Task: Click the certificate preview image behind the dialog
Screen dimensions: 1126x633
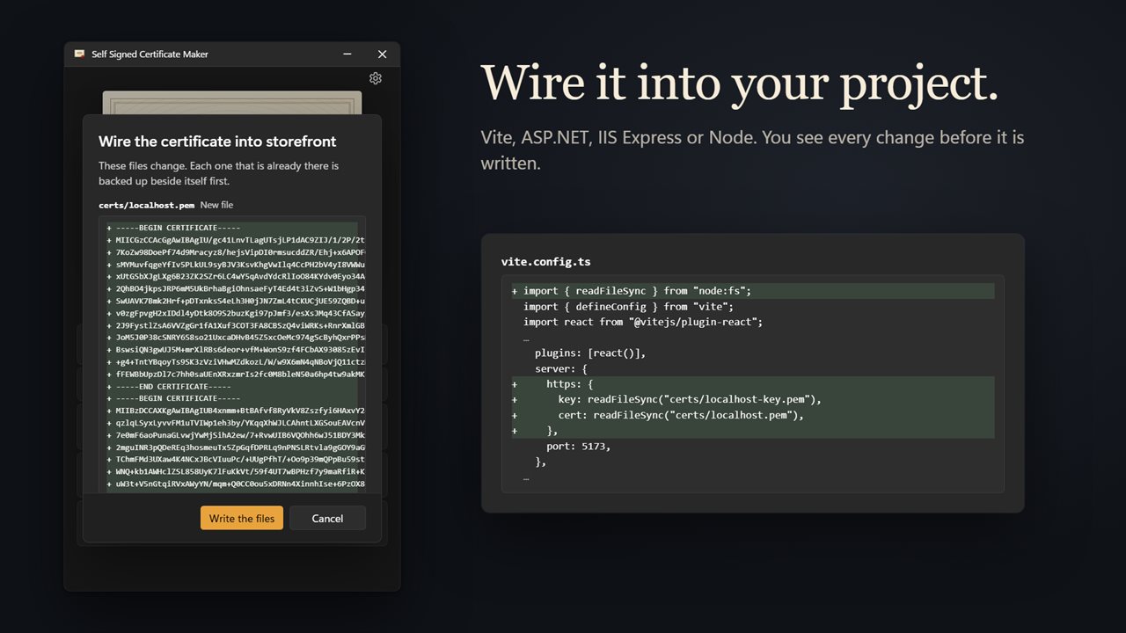Action: point(231,103)
